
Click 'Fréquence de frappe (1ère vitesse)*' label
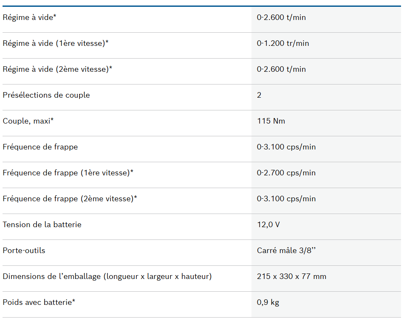coord(68,173)
